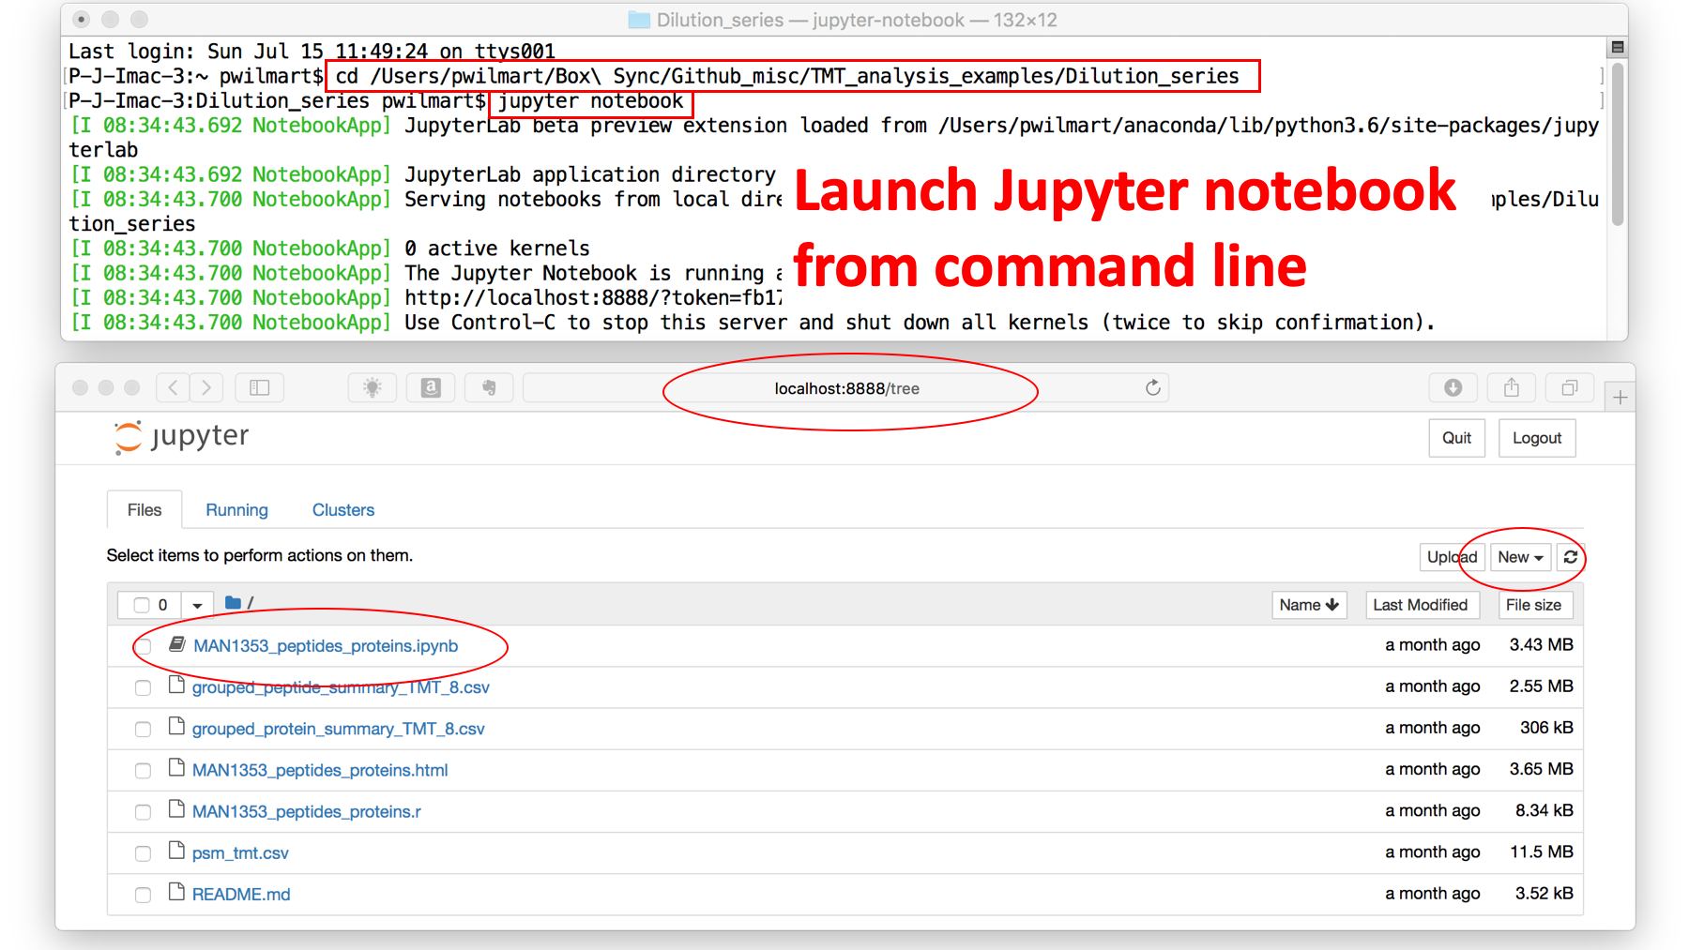Click the Terminal scrollback marker icon
The height and width of the screenshot is (950, 1689).
(x=1618, y=47)
